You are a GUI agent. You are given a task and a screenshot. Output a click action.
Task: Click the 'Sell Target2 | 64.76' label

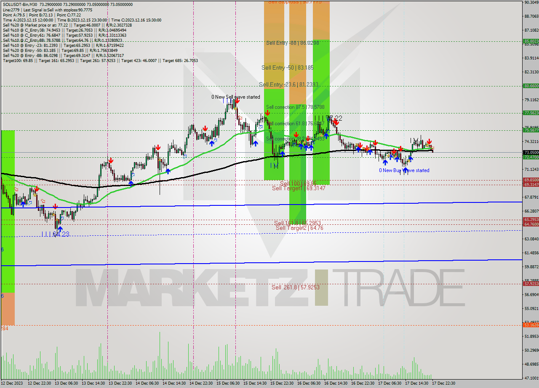click(299, 228)
